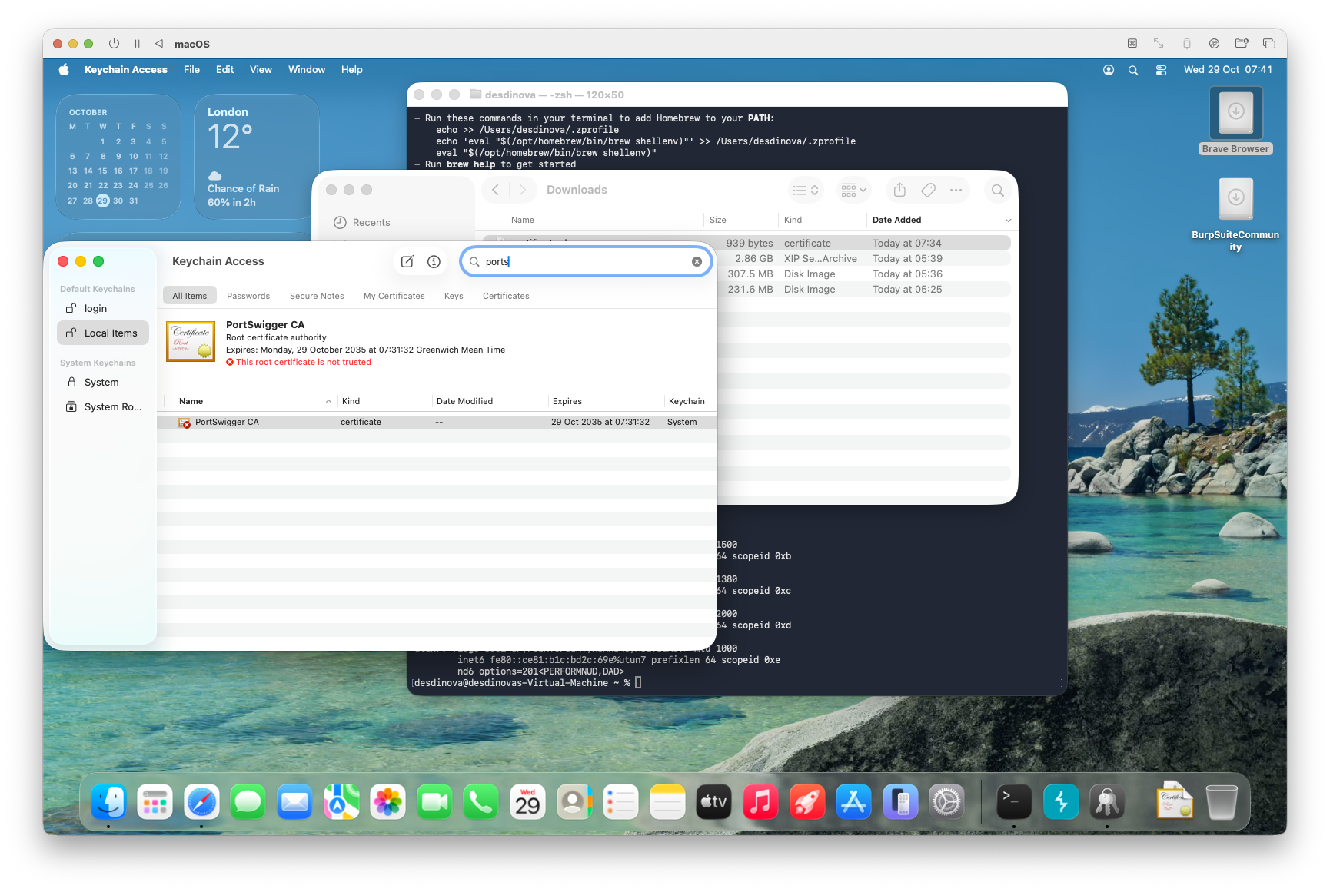Clear the search field with the X icon
The image size is (1330, 892).
point(697,261)
